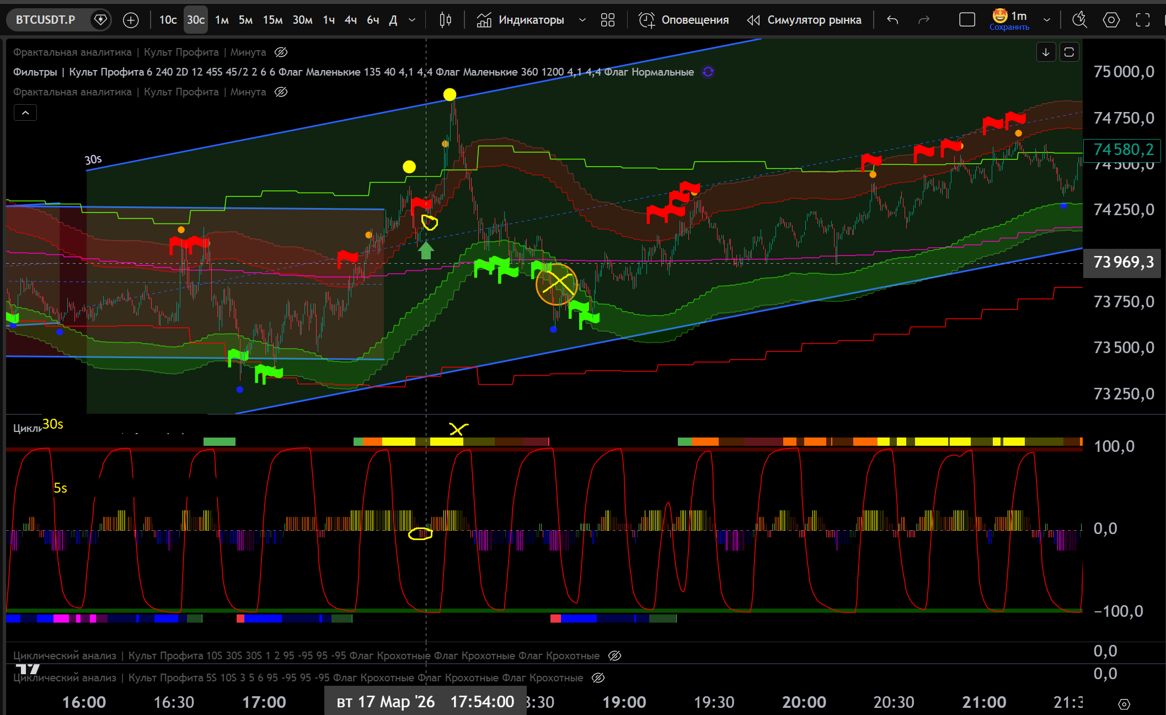
Task: Switch to the 15м timeframe
Action: (x=272, y=20)
